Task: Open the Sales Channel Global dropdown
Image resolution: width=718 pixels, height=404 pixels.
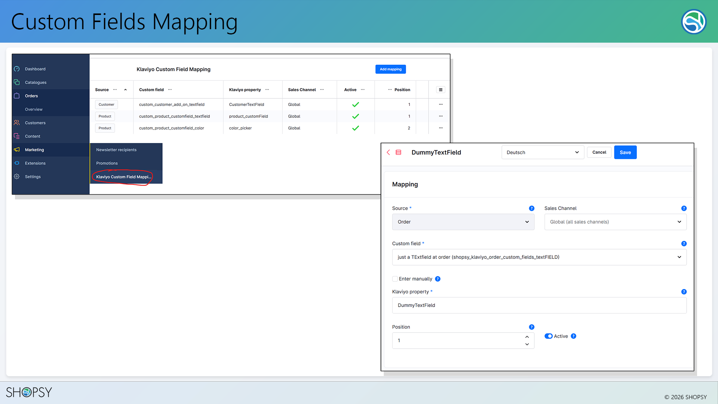Action: (x=615, y=222)
